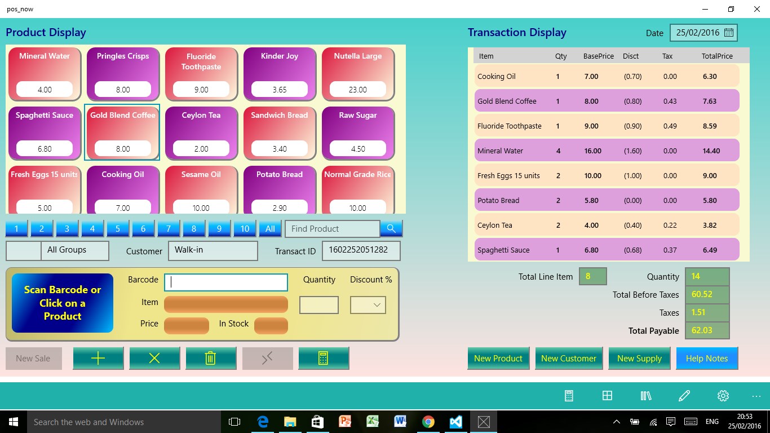Open checkout with the calculator toolbar icon
This screenshot has height=433, width=770.
coord(324,358)
